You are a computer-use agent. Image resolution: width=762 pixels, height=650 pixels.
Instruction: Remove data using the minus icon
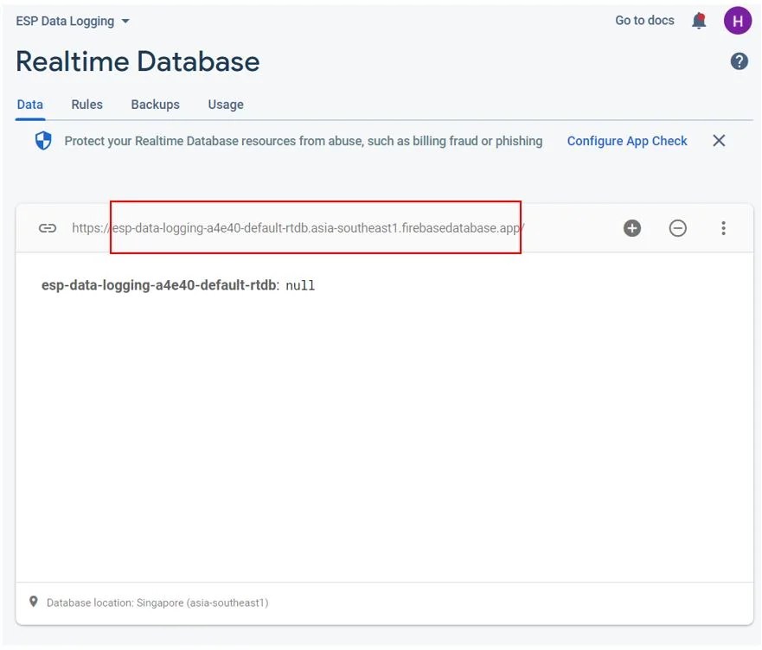click(677, 227)
